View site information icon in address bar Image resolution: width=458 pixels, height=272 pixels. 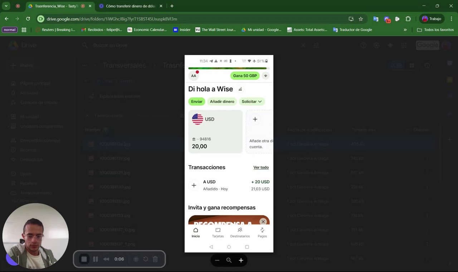(x=41, y=19)
